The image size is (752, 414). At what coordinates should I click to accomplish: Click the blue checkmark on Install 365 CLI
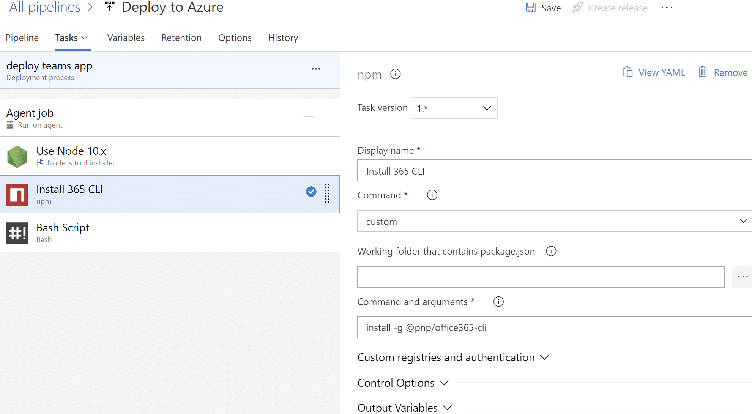point(311,192)
